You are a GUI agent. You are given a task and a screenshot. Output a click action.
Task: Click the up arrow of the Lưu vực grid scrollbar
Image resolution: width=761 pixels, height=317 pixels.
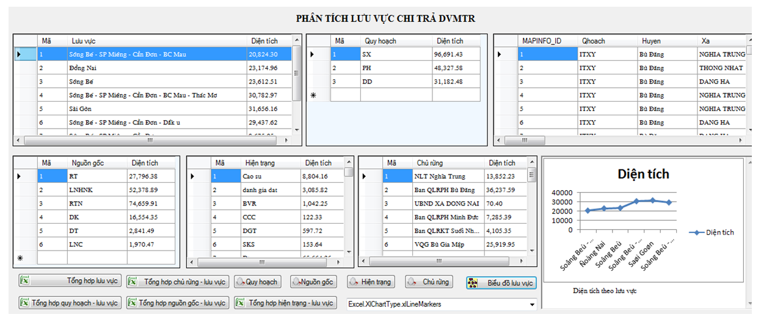pyautogui.click(x=297, y=41)
